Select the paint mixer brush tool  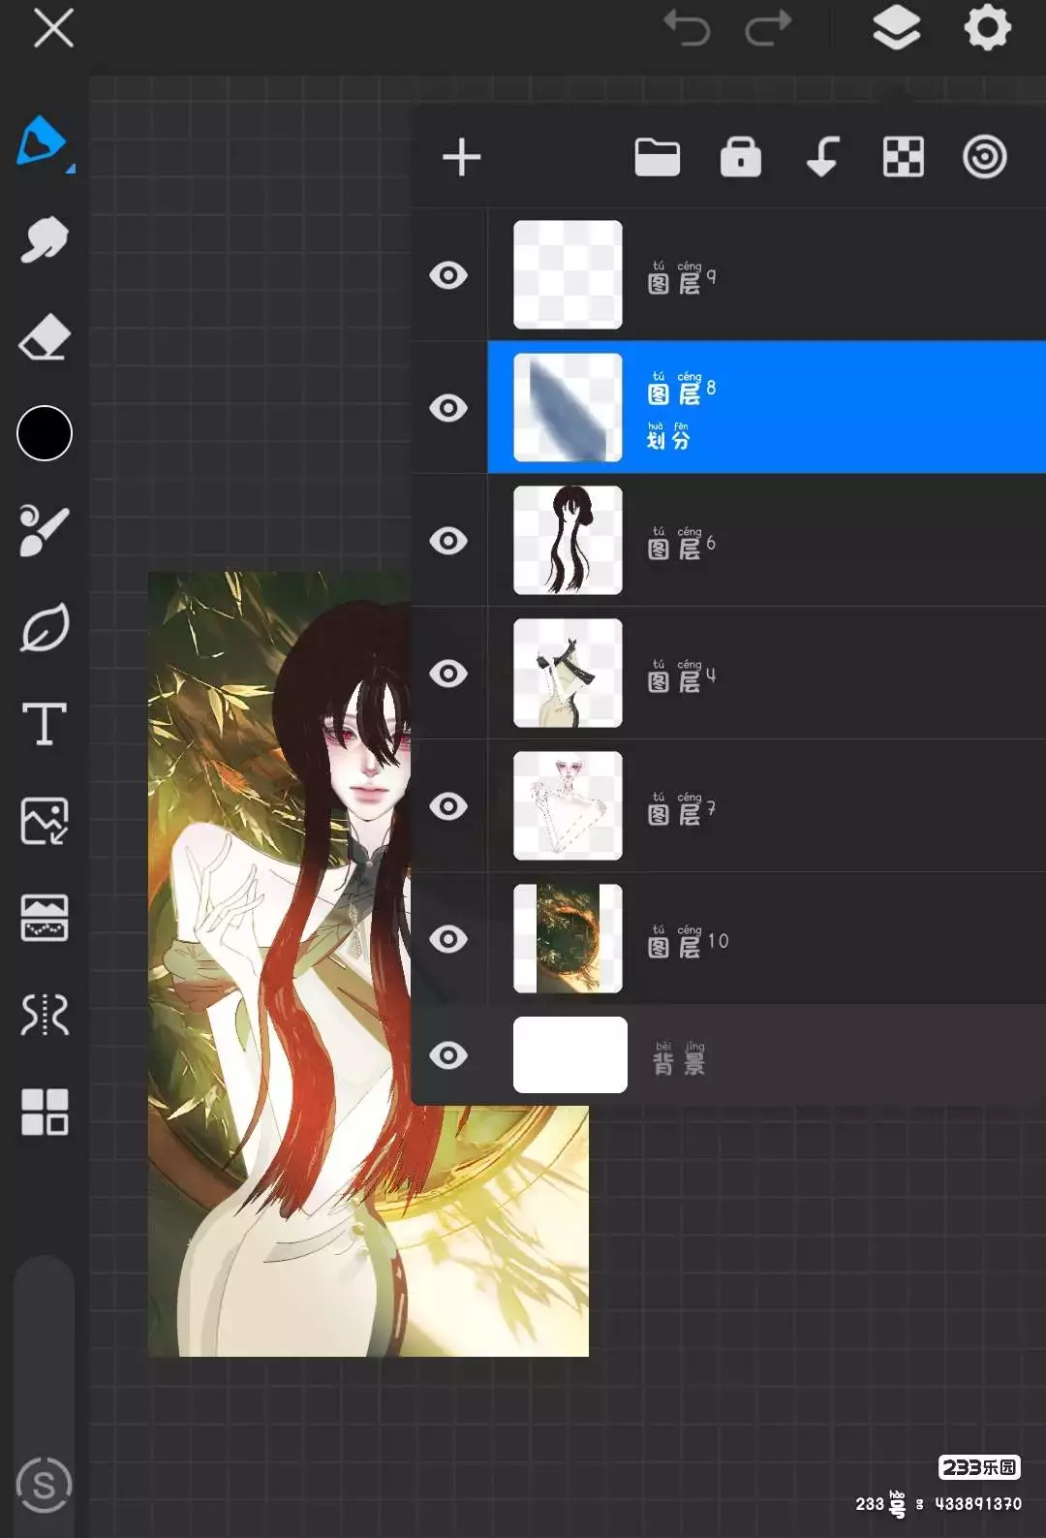pyautogui.click(x=45, y=530)
